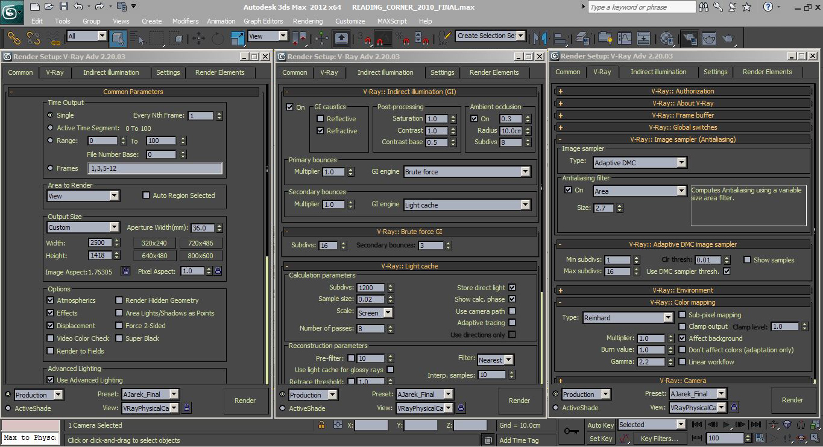Activate the Select and Rotate tool
This screenshot has width=823, height=447.
click(218, 38)
